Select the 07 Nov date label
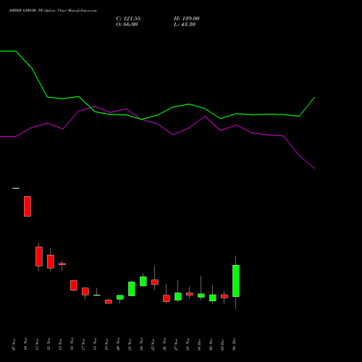Image resolution: width=362 pixels, height=362 pixels. pyautogui.click(x=14, y=345)
